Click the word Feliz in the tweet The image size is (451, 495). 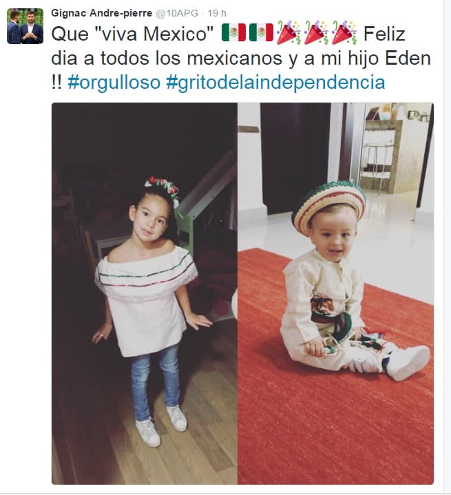pyautogui.click(x=384, y=34)
